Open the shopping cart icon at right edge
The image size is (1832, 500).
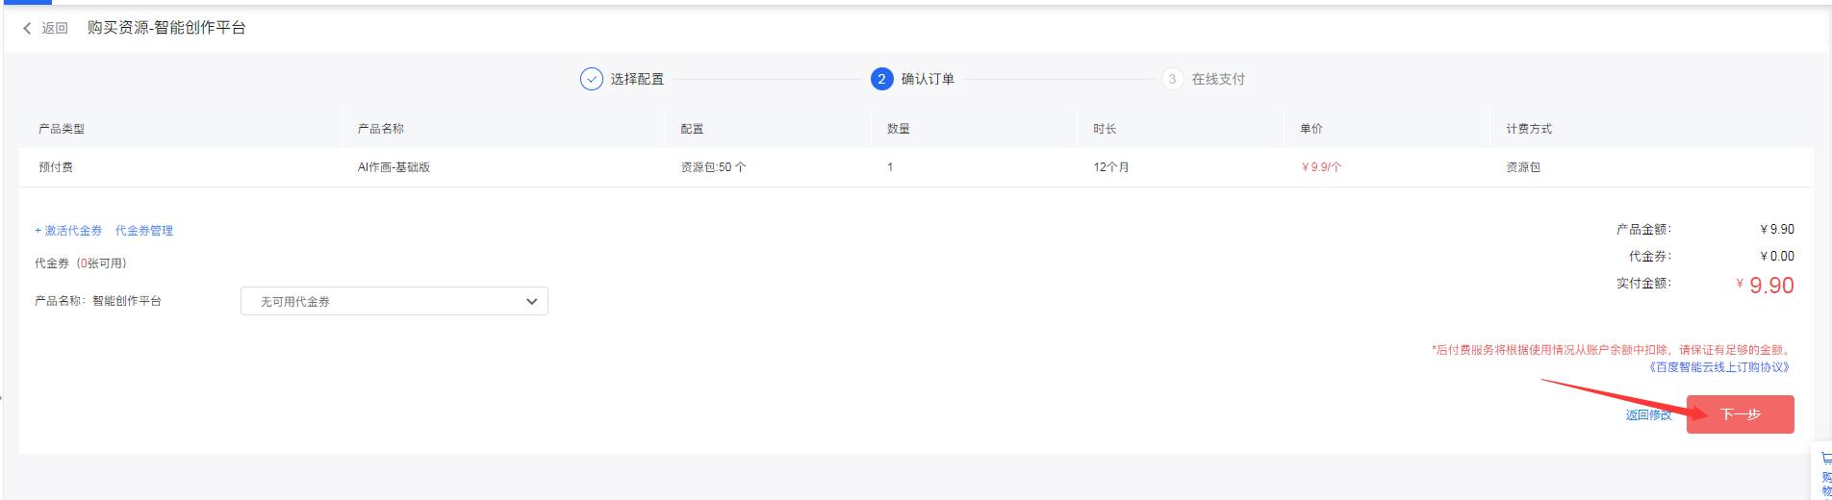coord(1825,459)
